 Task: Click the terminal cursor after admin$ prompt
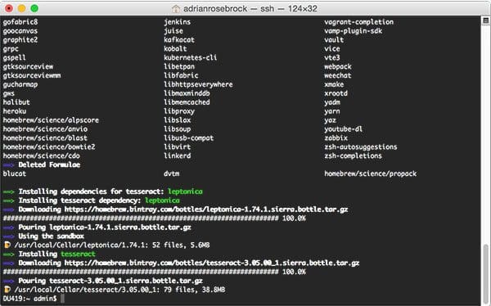point(62,299)
